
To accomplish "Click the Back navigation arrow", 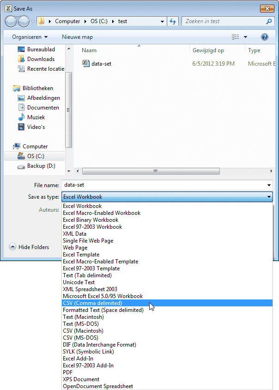I will pos(11,21).
